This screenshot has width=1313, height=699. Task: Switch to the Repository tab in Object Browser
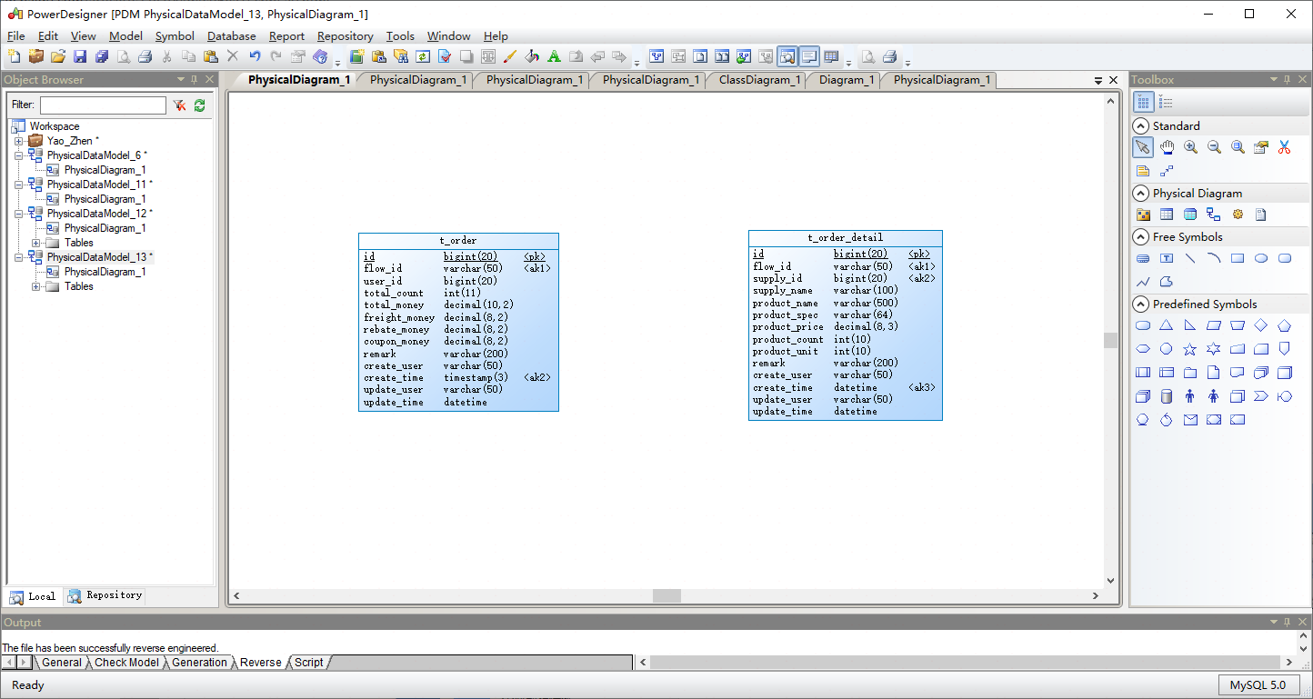[x=104, y=595]
